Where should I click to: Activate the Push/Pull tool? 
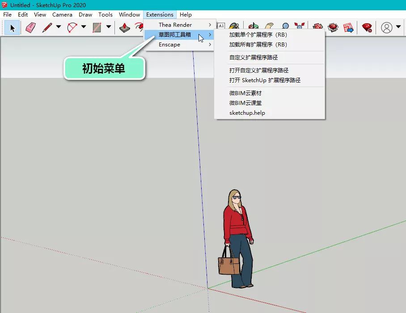[x=125, y=27]
